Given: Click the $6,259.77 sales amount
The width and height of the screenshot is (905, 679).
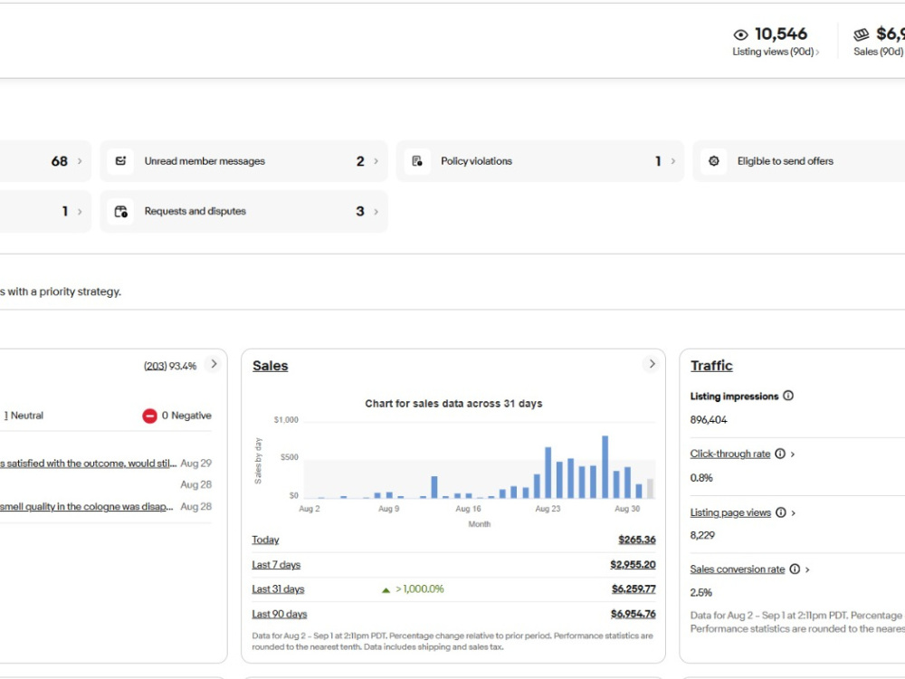Looking at the screenshot, I should tap(633, 589).
